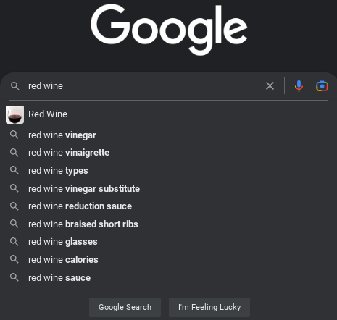Choose red wine braised short ribs suggestion
This screenshot has width=337, height=320.
pos(168,224)
